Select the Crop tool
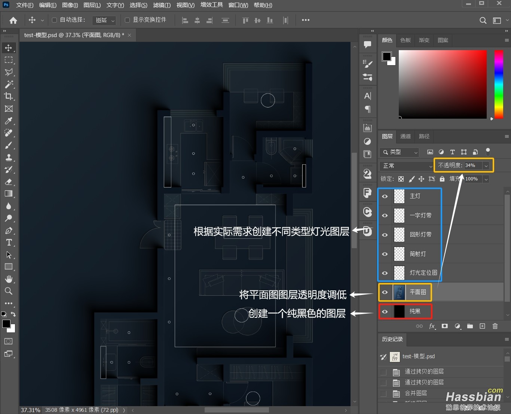 tap(9, 96)
